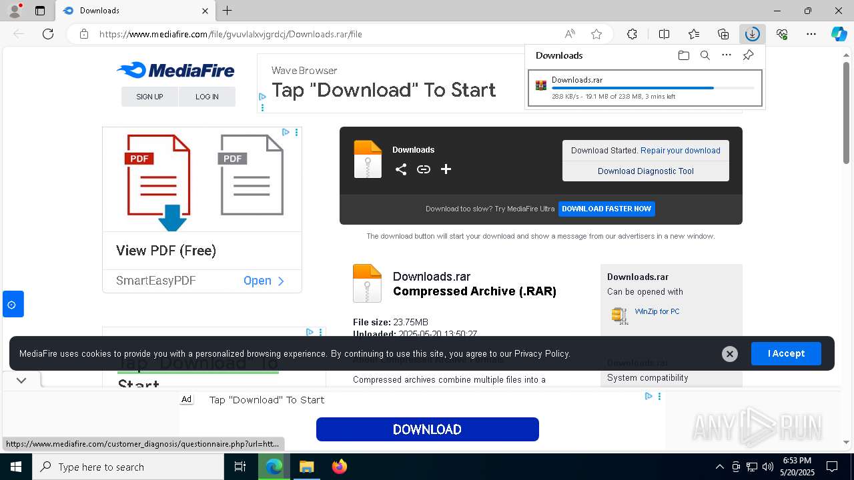The width and height of the screenshot is (854, 480).
Task: Click LOG IN button
Action: pos(207,97)
